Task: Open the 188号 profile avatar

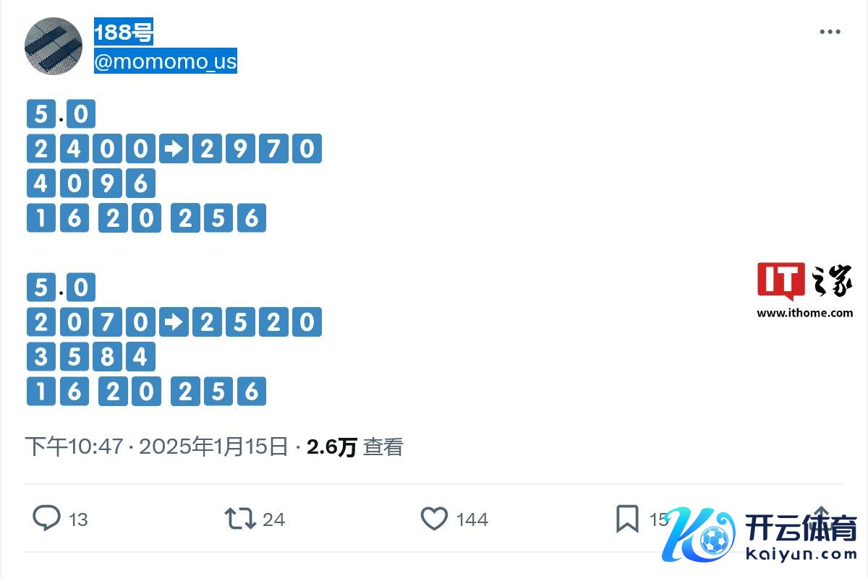Action: tap(54, 46)
